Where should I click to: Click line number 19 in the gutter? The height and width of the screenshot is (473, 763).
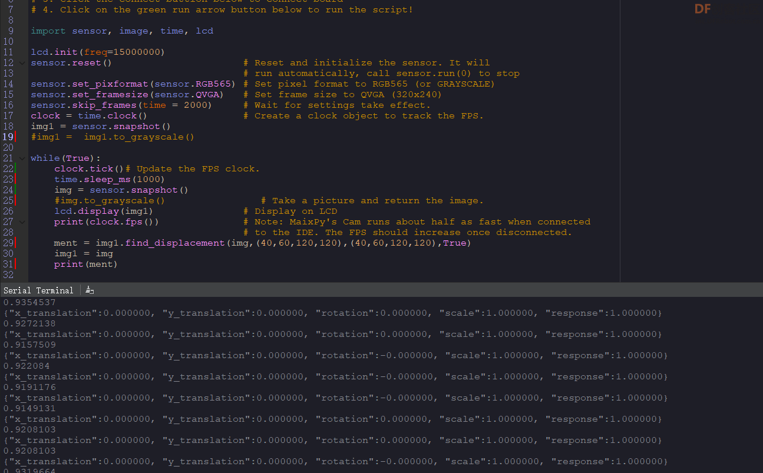coord(8,137)
